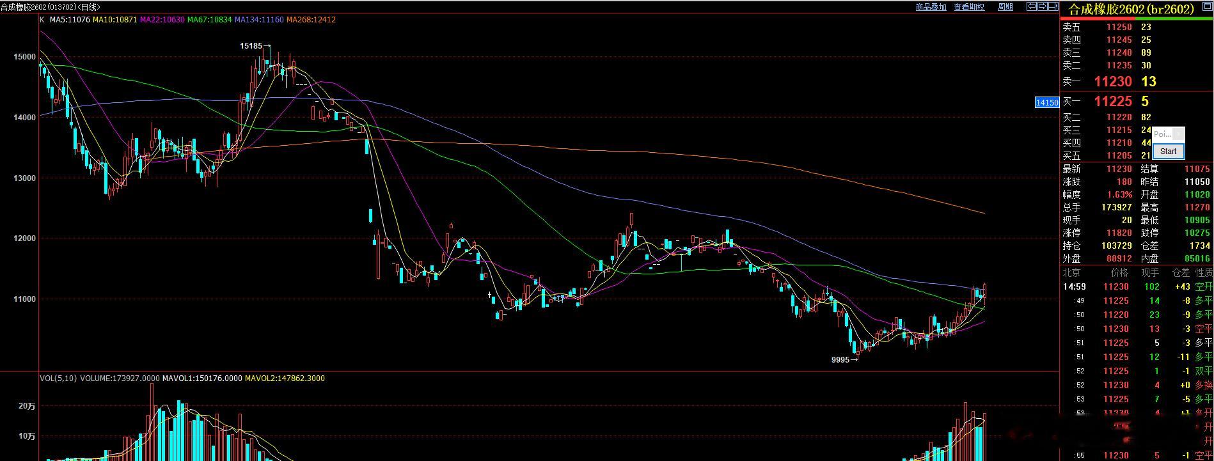Click 买一 price 11225
Viewport: 1214px width, 461px height.
[1113, 102]
